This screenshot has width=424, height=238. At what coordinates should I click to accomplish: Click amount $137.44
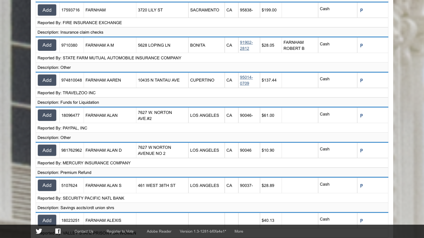click(269, 80)
